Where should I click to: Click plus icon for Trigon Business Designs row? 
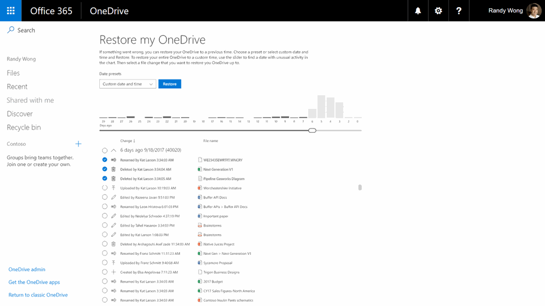[x=113, y=272]
